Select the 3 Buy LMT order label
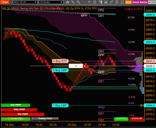The height and width of the screenshot is (128, 156). point(60,70)
